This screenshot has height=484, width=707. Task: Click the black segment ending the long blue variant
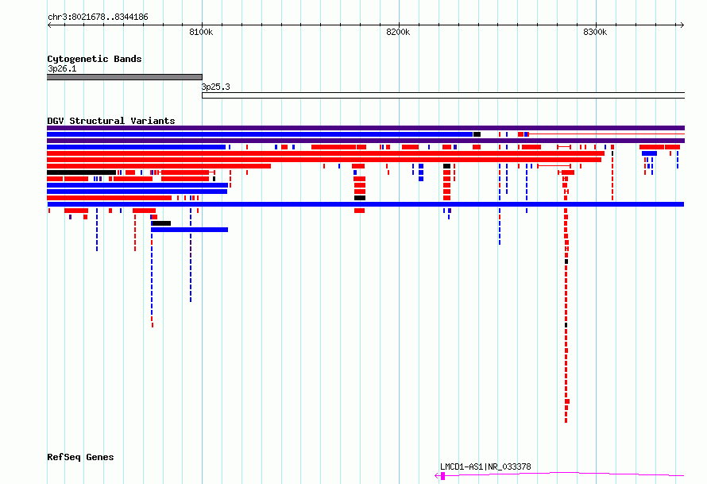[x=477, y=134]
